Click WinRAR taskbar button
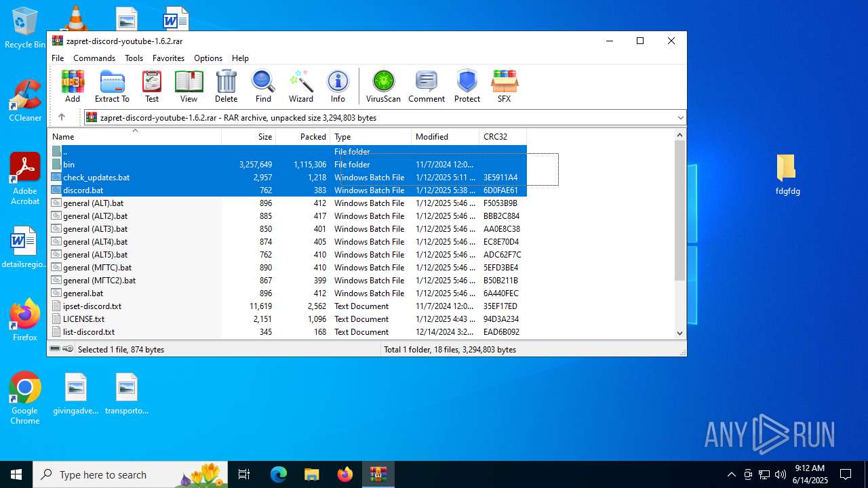The height and width of the screenshot is (488, 868). [x=378, y=474]
